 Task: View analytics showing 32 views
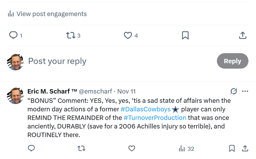pyautogui.click(x=186, y=149)
